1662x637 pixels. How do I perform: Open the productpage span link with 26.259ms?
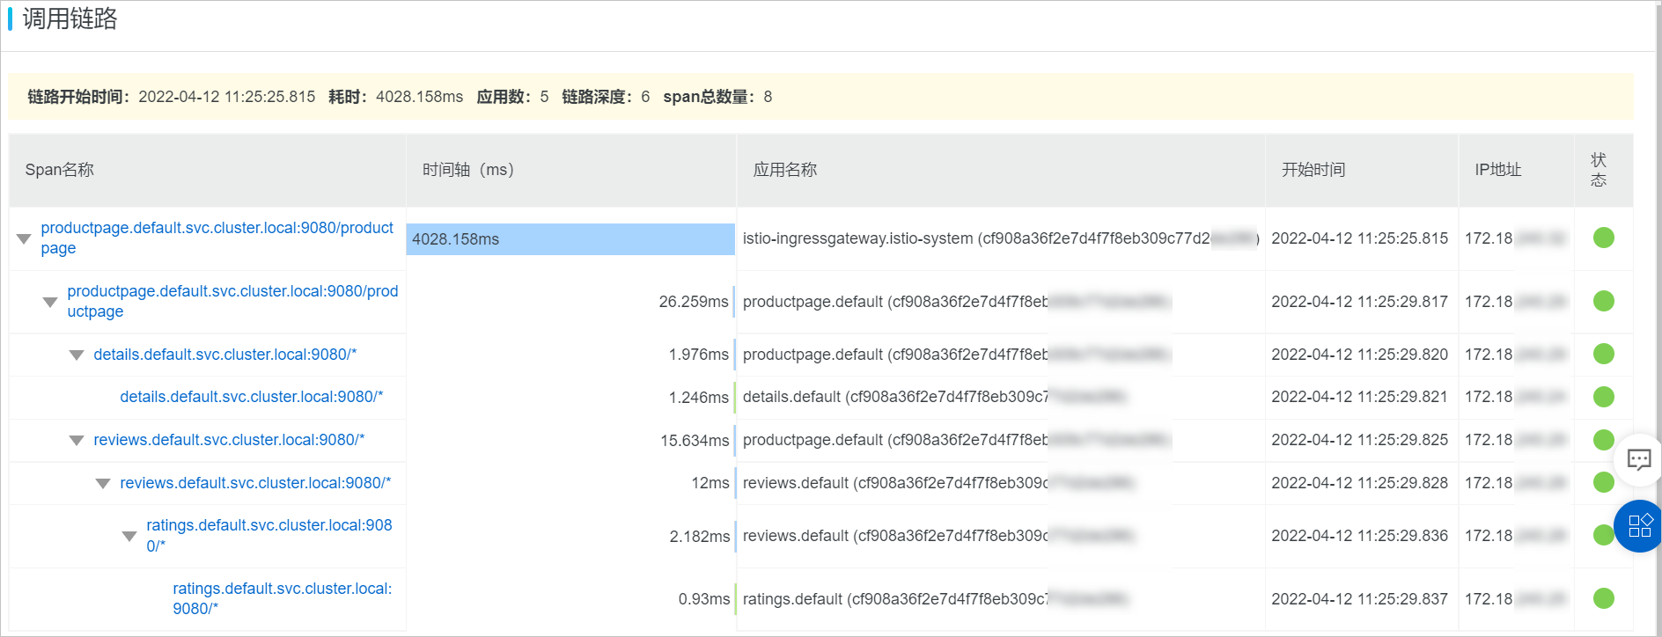232,301
